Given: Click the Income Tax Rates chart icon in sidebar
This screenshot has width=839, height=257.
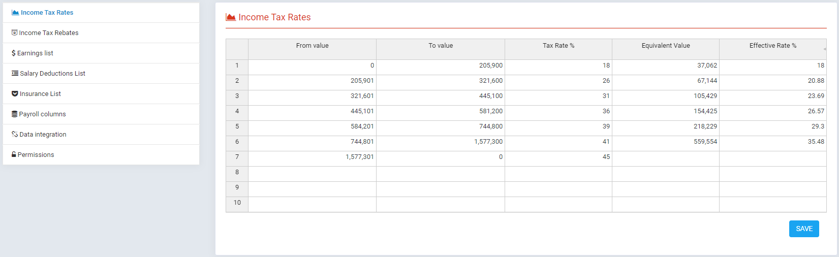Looking at the screenshot, I should coord(15,13).
